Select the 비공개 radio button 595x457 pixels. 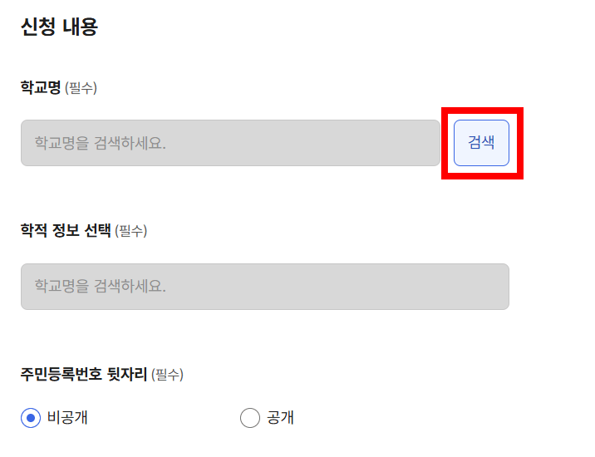tap(31, 418)
